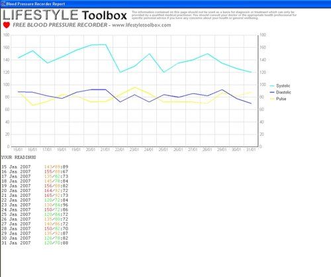
Task: Click the 15/01 date axis label
Action: (18, 150)
